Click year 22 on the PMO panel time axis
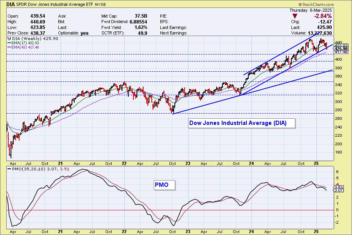 coord(124,231)
